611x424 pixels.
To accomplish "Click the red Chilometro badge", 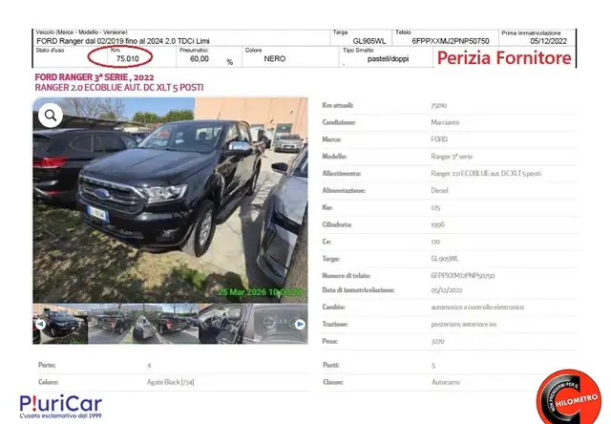I will pyautogui.click(x=569, y=397).
